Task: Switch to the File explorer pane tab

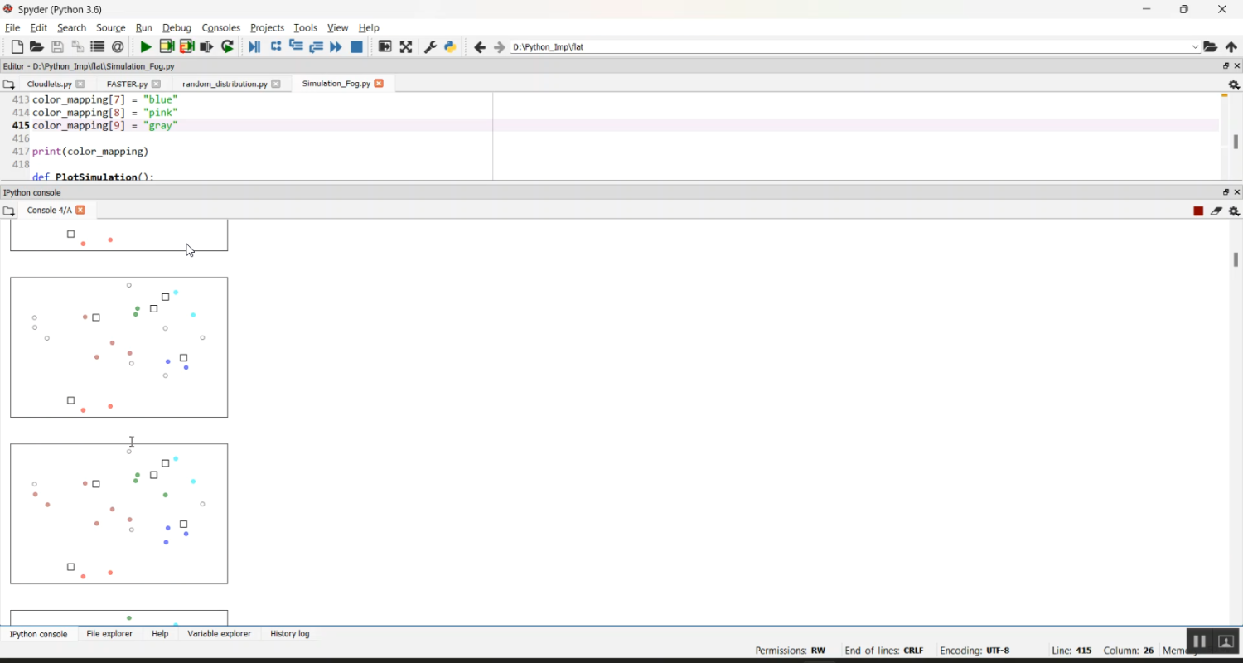Action: (x=109, y=634)
